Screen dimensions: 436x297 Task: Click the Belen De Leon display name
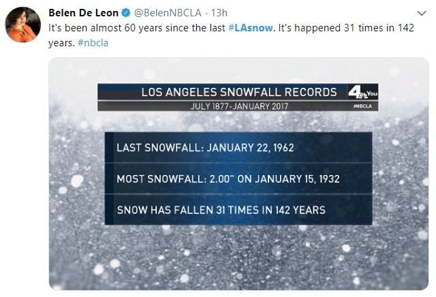(x=83, y=13)
